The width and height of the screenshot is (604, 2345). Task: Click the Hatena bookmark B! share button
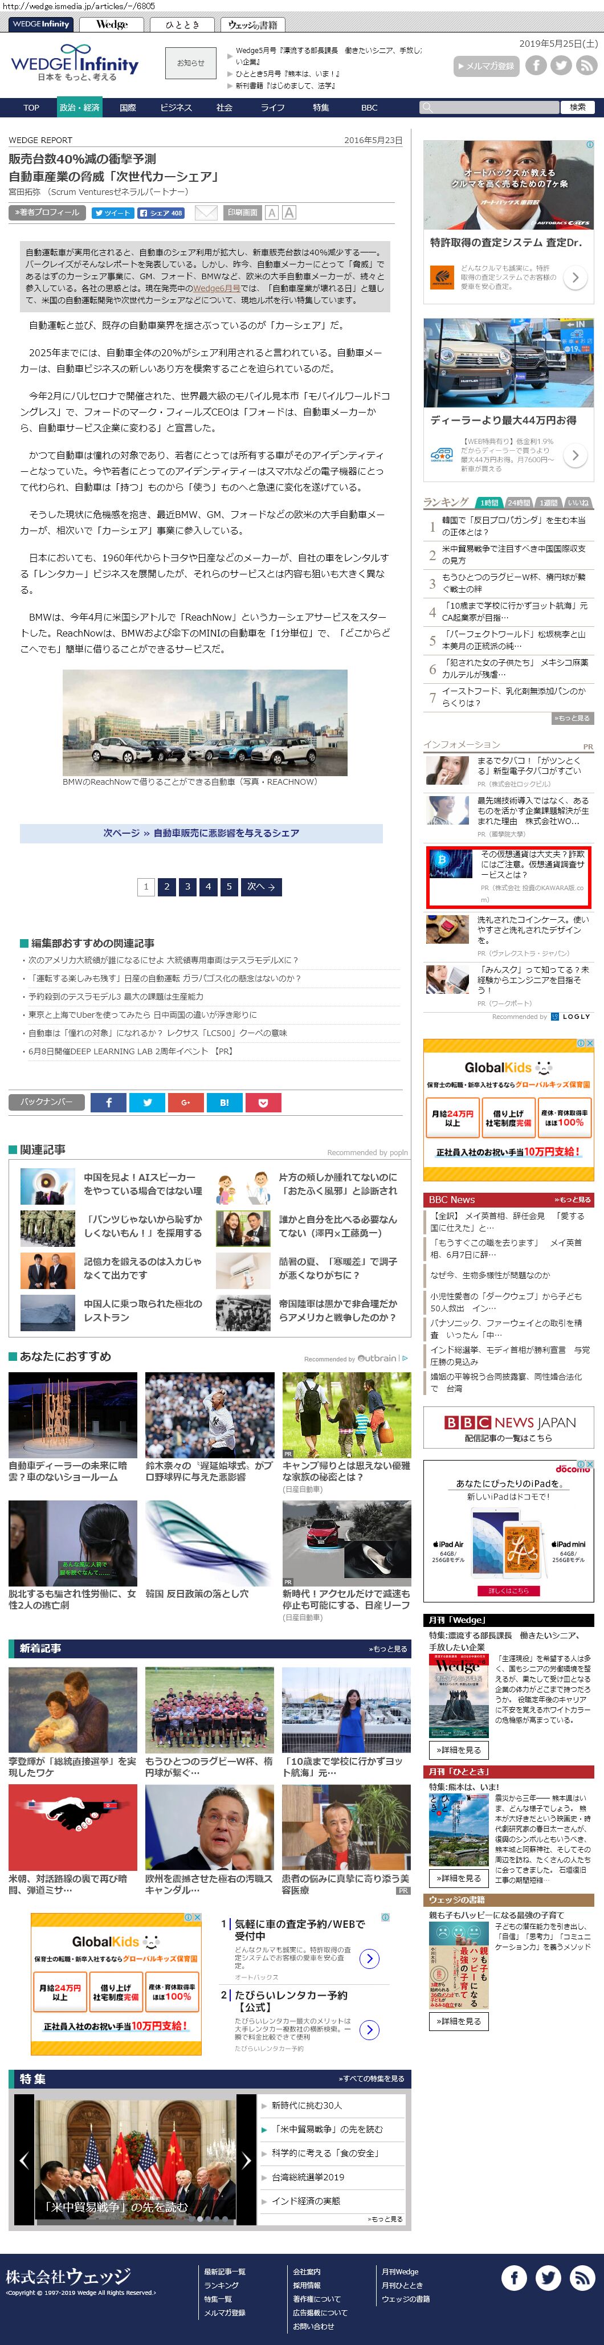coord(224,1102)
